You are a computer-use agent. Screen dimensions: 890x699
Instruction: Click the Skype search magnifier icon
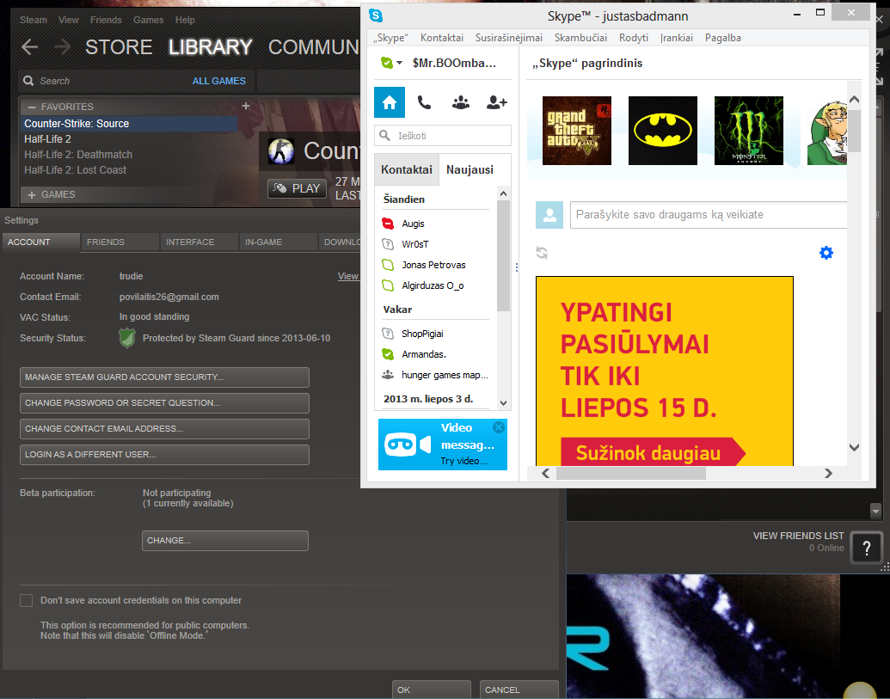click(x=385, y=136)
